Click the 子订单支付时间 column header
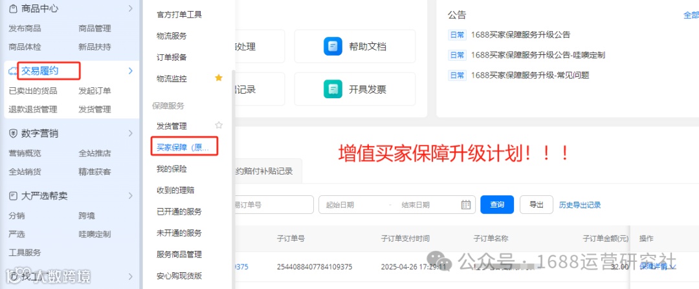This screenshot has height=289, width=699. tap(405, 238)
